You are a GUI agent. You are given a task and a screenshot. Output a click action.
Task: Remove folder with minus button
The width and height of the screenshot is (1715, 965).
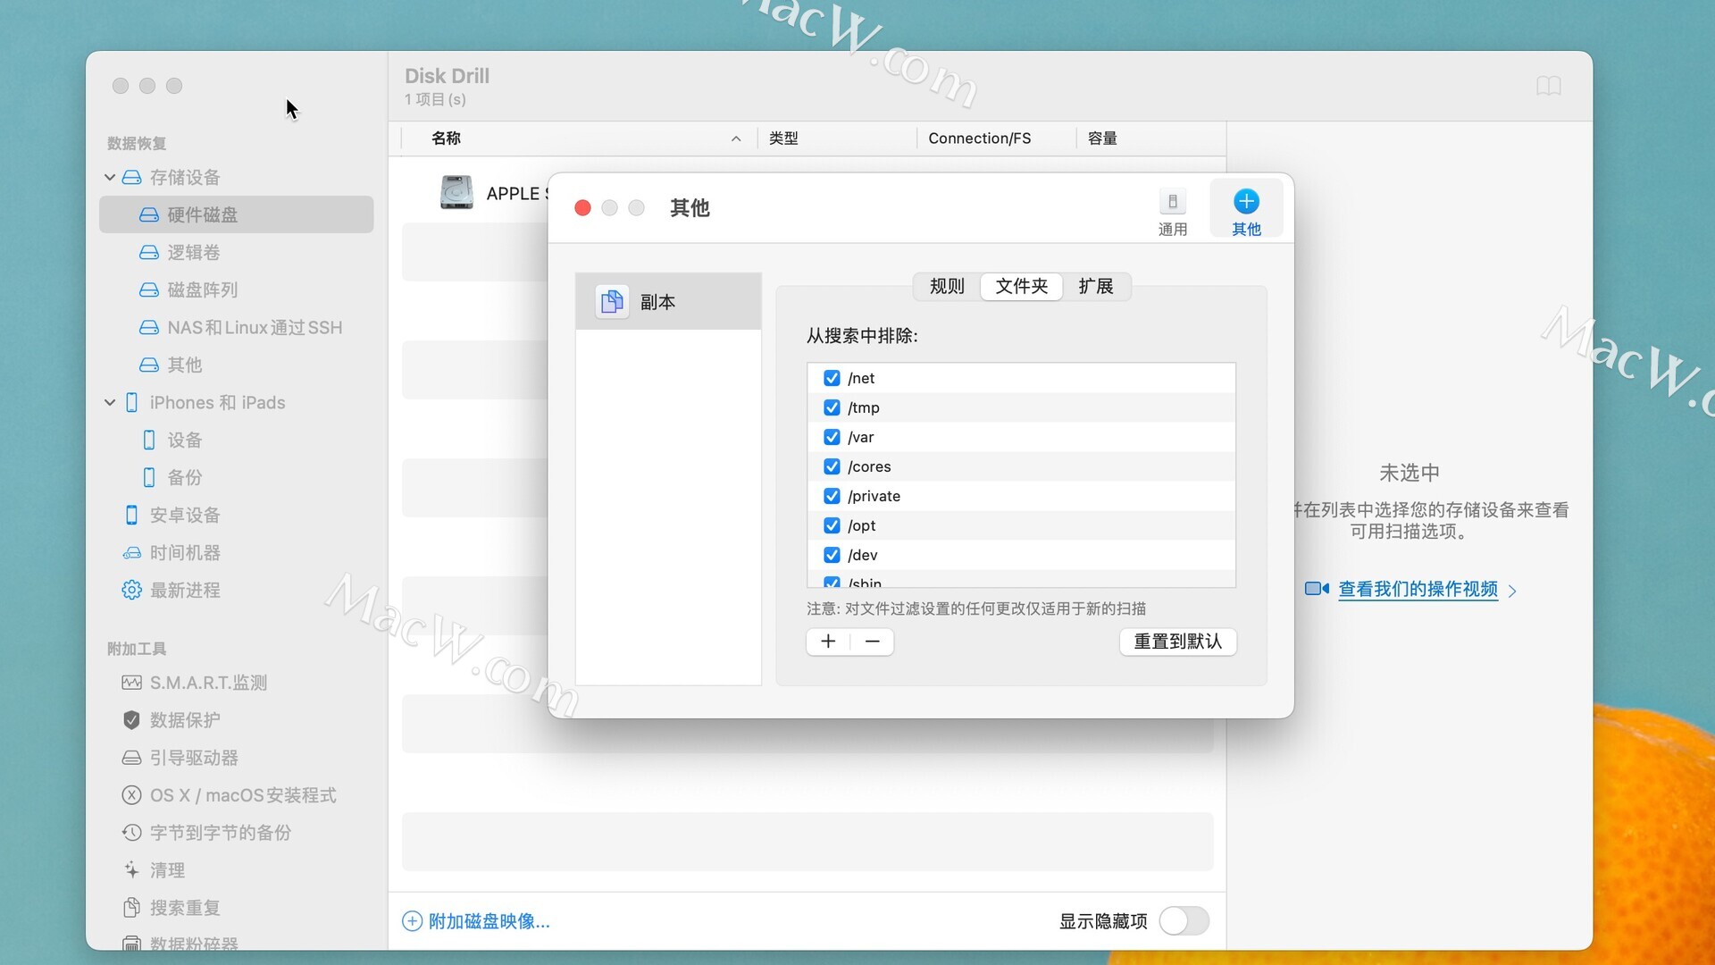pyautogui.click(x=873, y=642)
